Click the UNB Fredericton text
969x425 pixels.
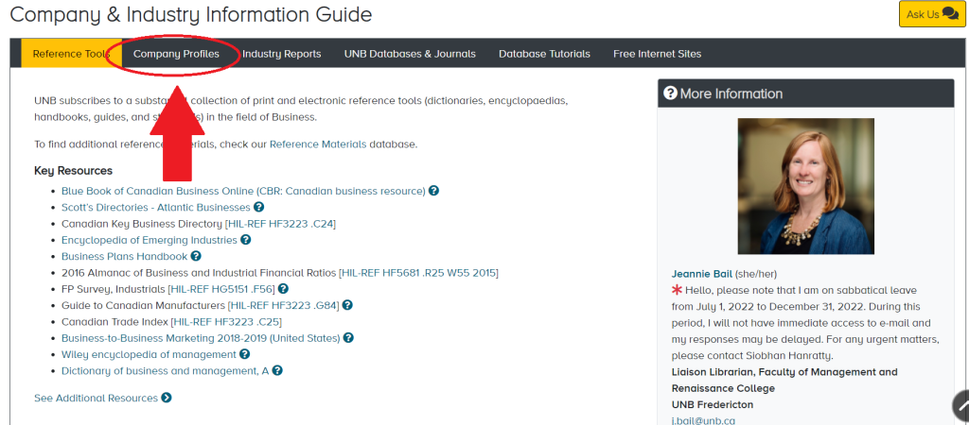(713, 404)
